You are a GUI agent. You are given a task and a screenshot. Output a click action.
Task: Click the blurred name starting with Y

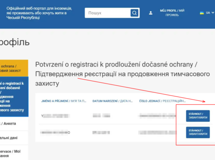tap(55, 116)
